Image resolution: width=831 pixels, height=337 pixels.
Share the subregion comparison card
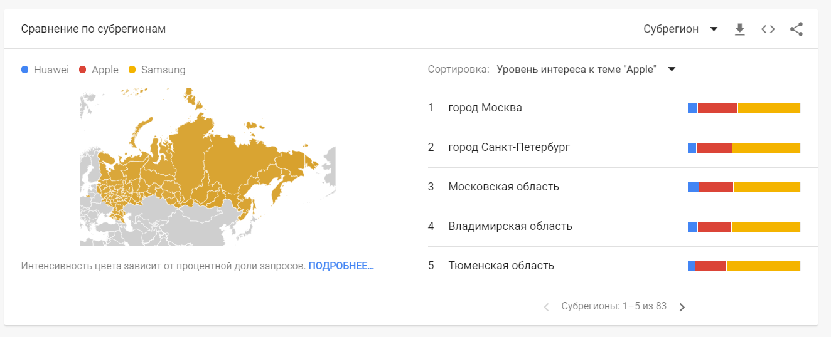coord(796,29)
